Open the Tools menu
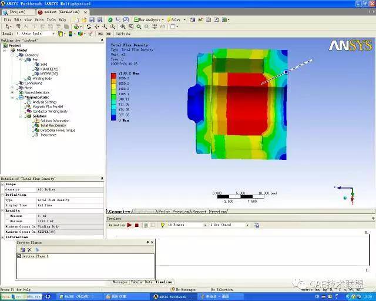 [51, 19]
